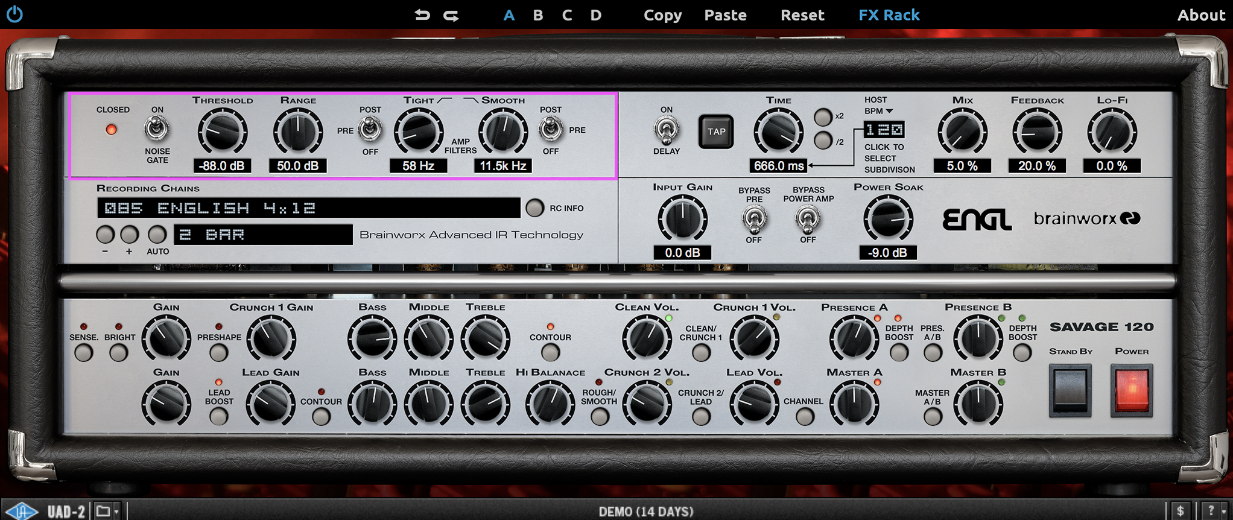Toggle the plugin power icon
Viewport: 1233px width, 520px height.
14,14
